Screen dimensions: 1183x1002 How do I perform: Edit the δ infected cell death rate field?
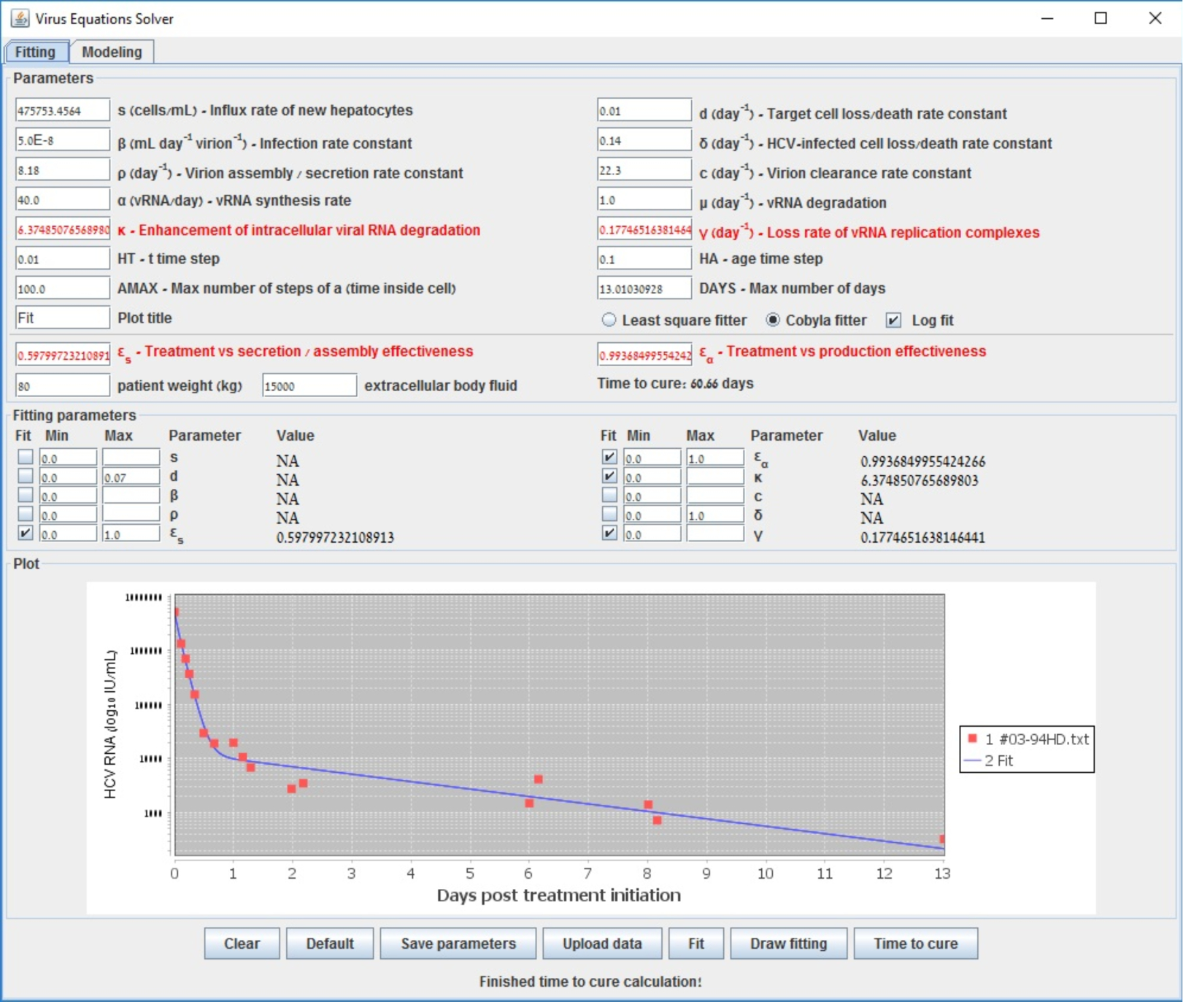pyautogui.click(x=644, y=140)
